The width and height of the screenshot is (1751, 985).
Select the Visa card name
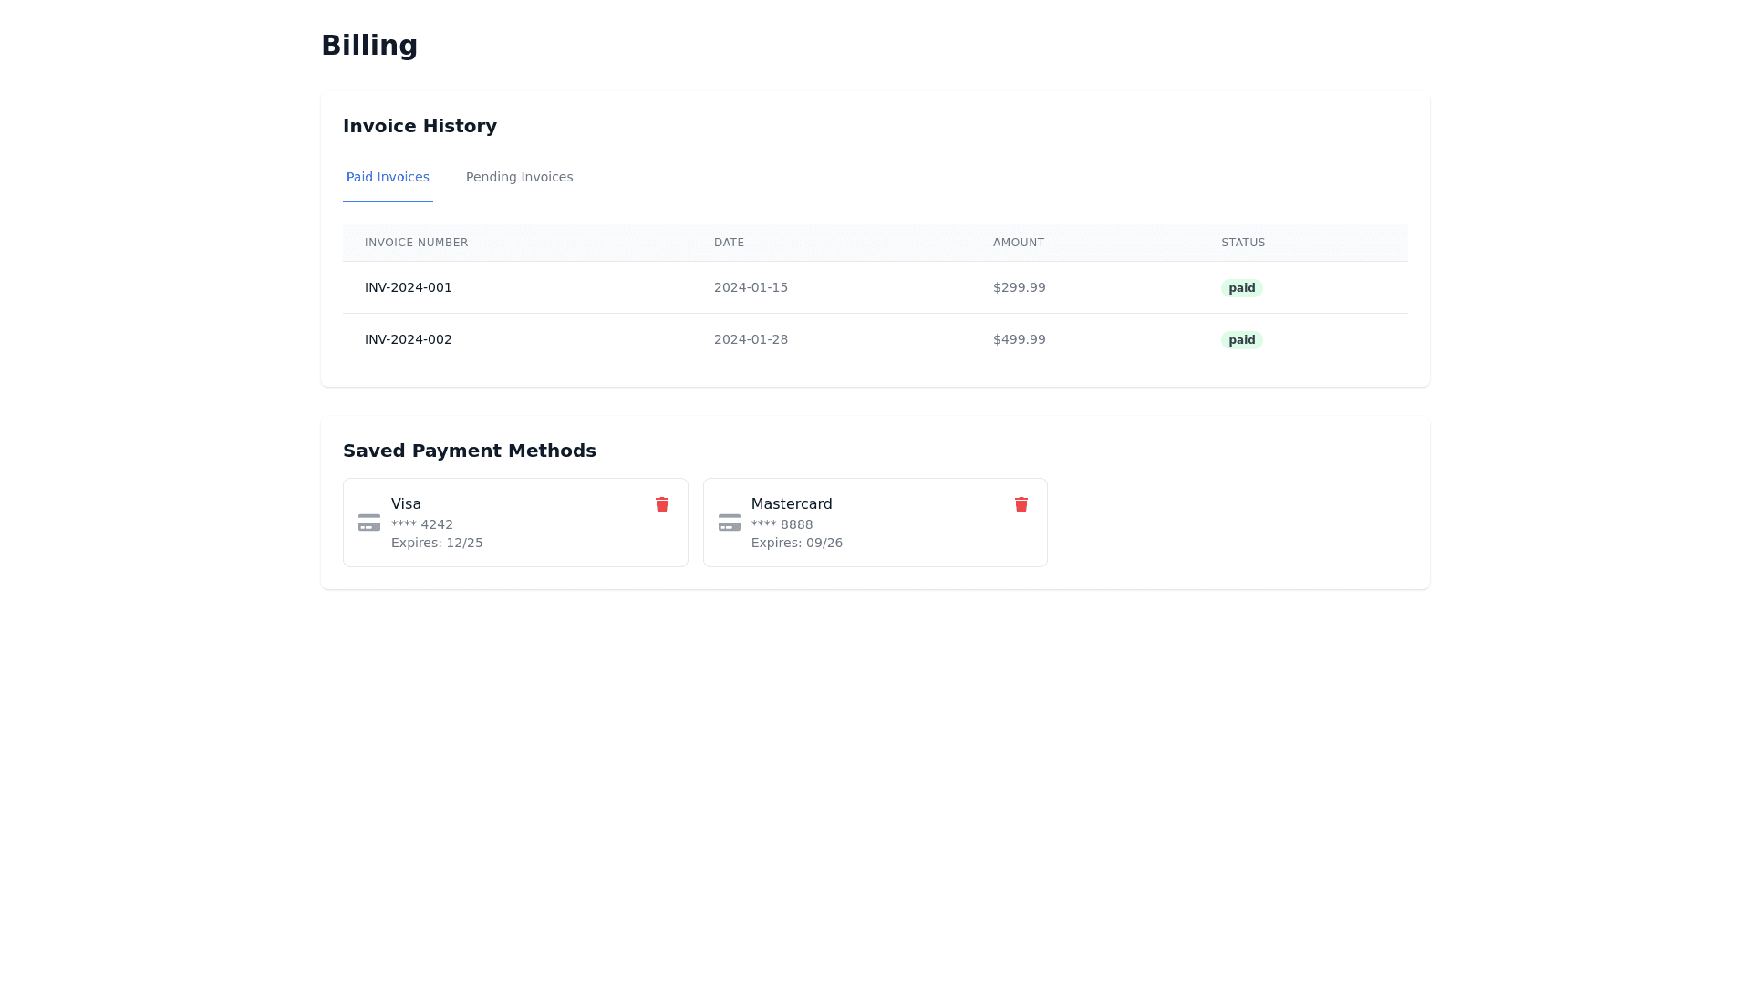point(406,504)
